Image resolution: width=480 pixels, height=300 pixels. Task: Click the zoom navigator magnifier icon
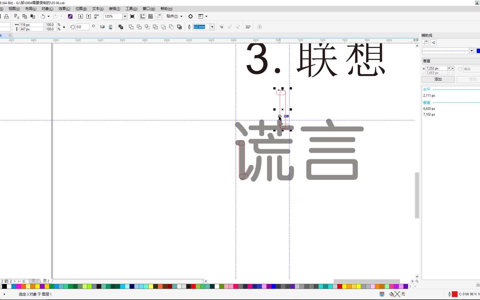(x=417, y=281)
